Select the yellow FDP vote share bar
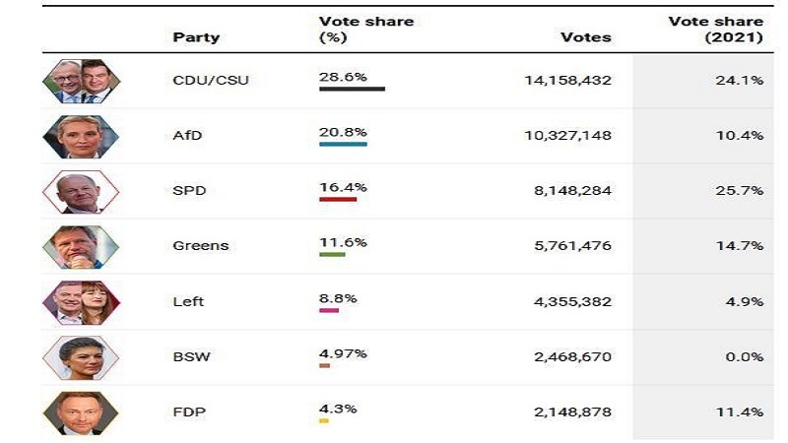The image size is (788, 443). click(x=324, y=421)
